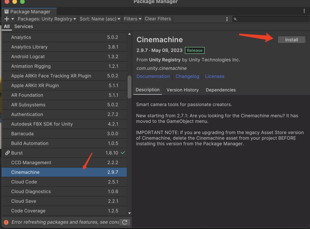The height and width of the screenshot is (229, 310).
Task: Install the Cinemachine package
Action: [x=291, y=40]
